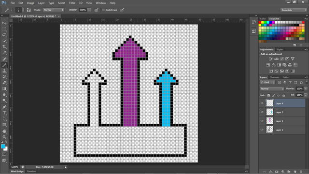This screenshot has width=309, height=174.
Task: Expand the layer Opacity slider arrow
Action: click(306, 89)
